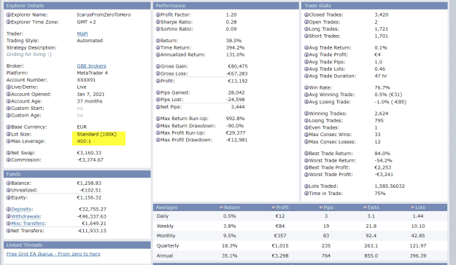This screenshot has width=456, height=265.
Task: Click the 992.8% Max Return Run-Up value
Action: [x=235, y=119]
